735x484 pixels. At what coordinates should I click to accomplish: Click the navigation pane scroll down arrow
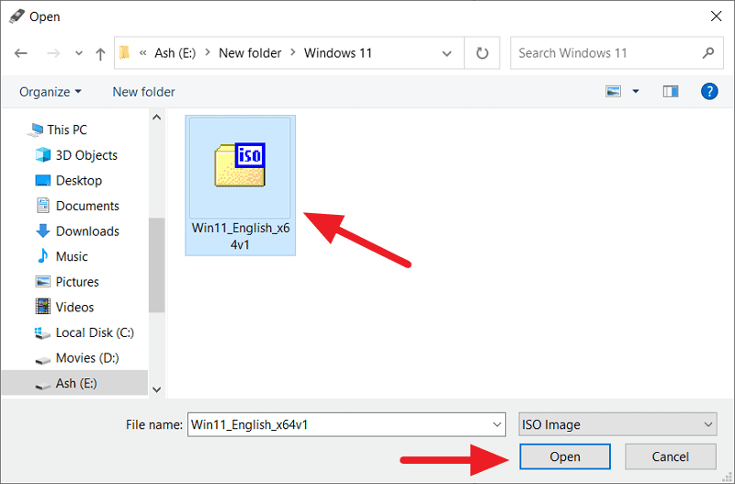(x=157, y=389)
